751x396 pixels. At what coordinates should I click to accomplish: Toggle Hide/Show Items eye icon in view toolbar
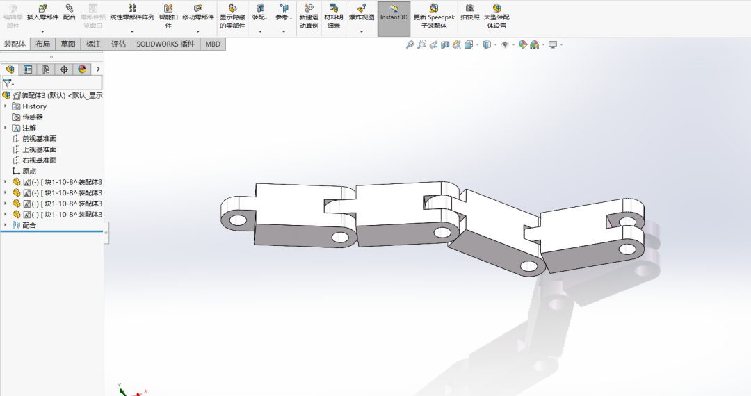tap(505, 44)
